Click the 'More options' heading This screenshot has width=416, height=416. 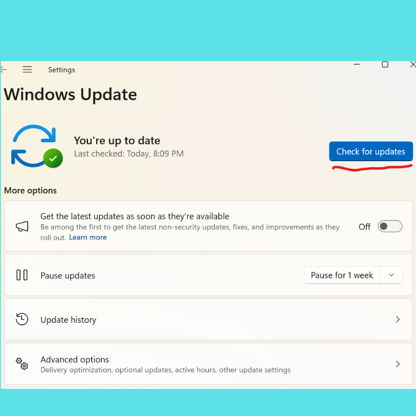[x=30, y=190]
